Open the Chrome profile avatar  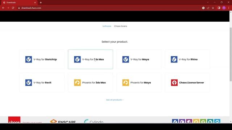coord(224,8)
